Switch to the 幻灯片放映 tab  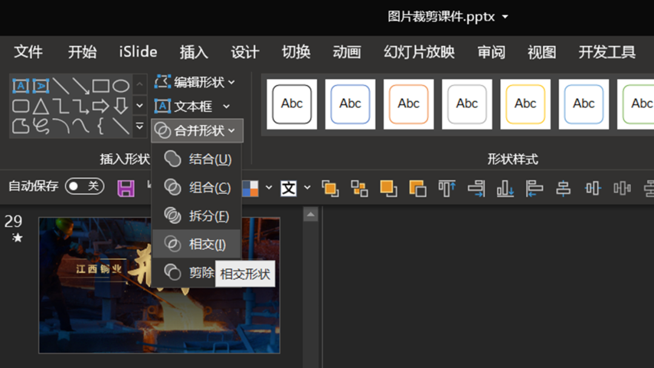[419, 52]
